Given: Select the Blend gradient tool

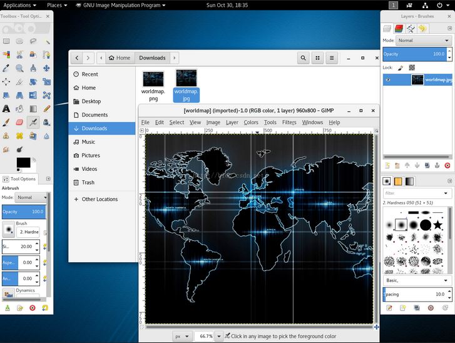Looking at the screenshot, I should point(33,109).
